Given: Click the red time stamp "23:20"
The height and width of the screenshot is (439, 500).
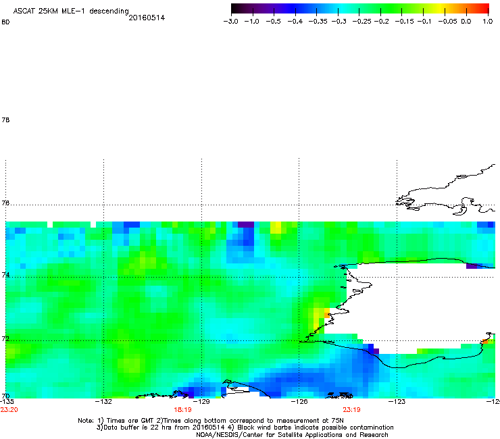Looking at the screenshot, I should 9,410.
